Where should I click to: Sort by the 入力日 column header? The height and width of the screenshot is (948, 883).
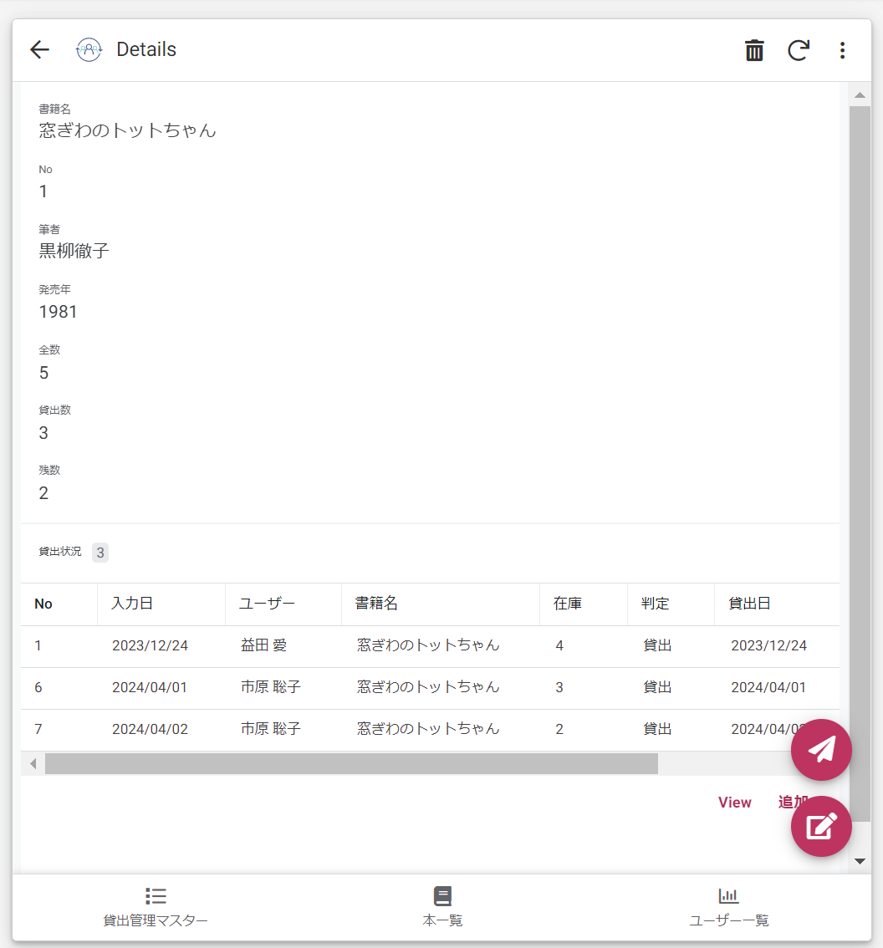click(x=132, y=604)
